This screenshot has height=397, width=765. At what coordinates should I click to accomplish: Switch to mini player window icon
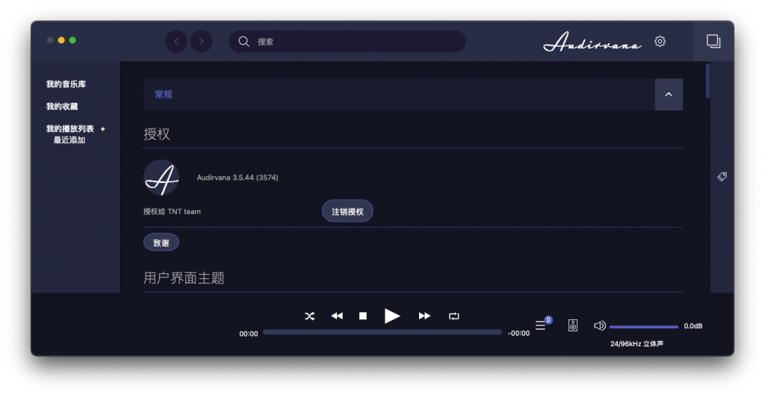(x=713, y=41)
